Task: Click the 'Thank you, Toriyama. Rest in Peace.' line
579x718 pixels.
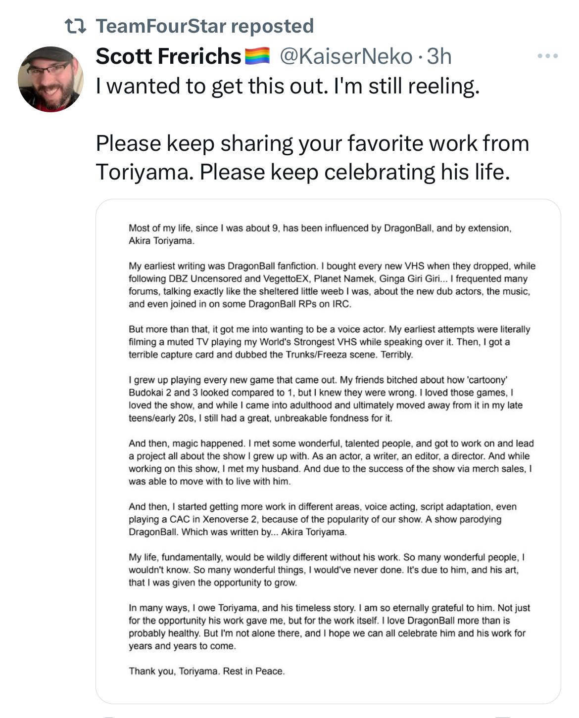Action: [207, 671]
